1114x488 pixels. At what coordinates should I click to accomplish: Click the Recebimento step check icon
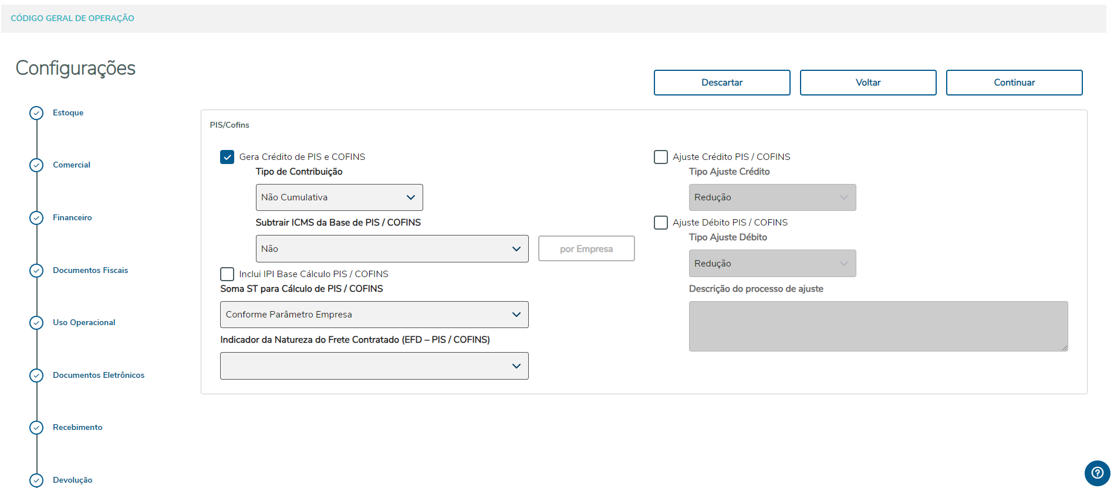tap(36, 428)
